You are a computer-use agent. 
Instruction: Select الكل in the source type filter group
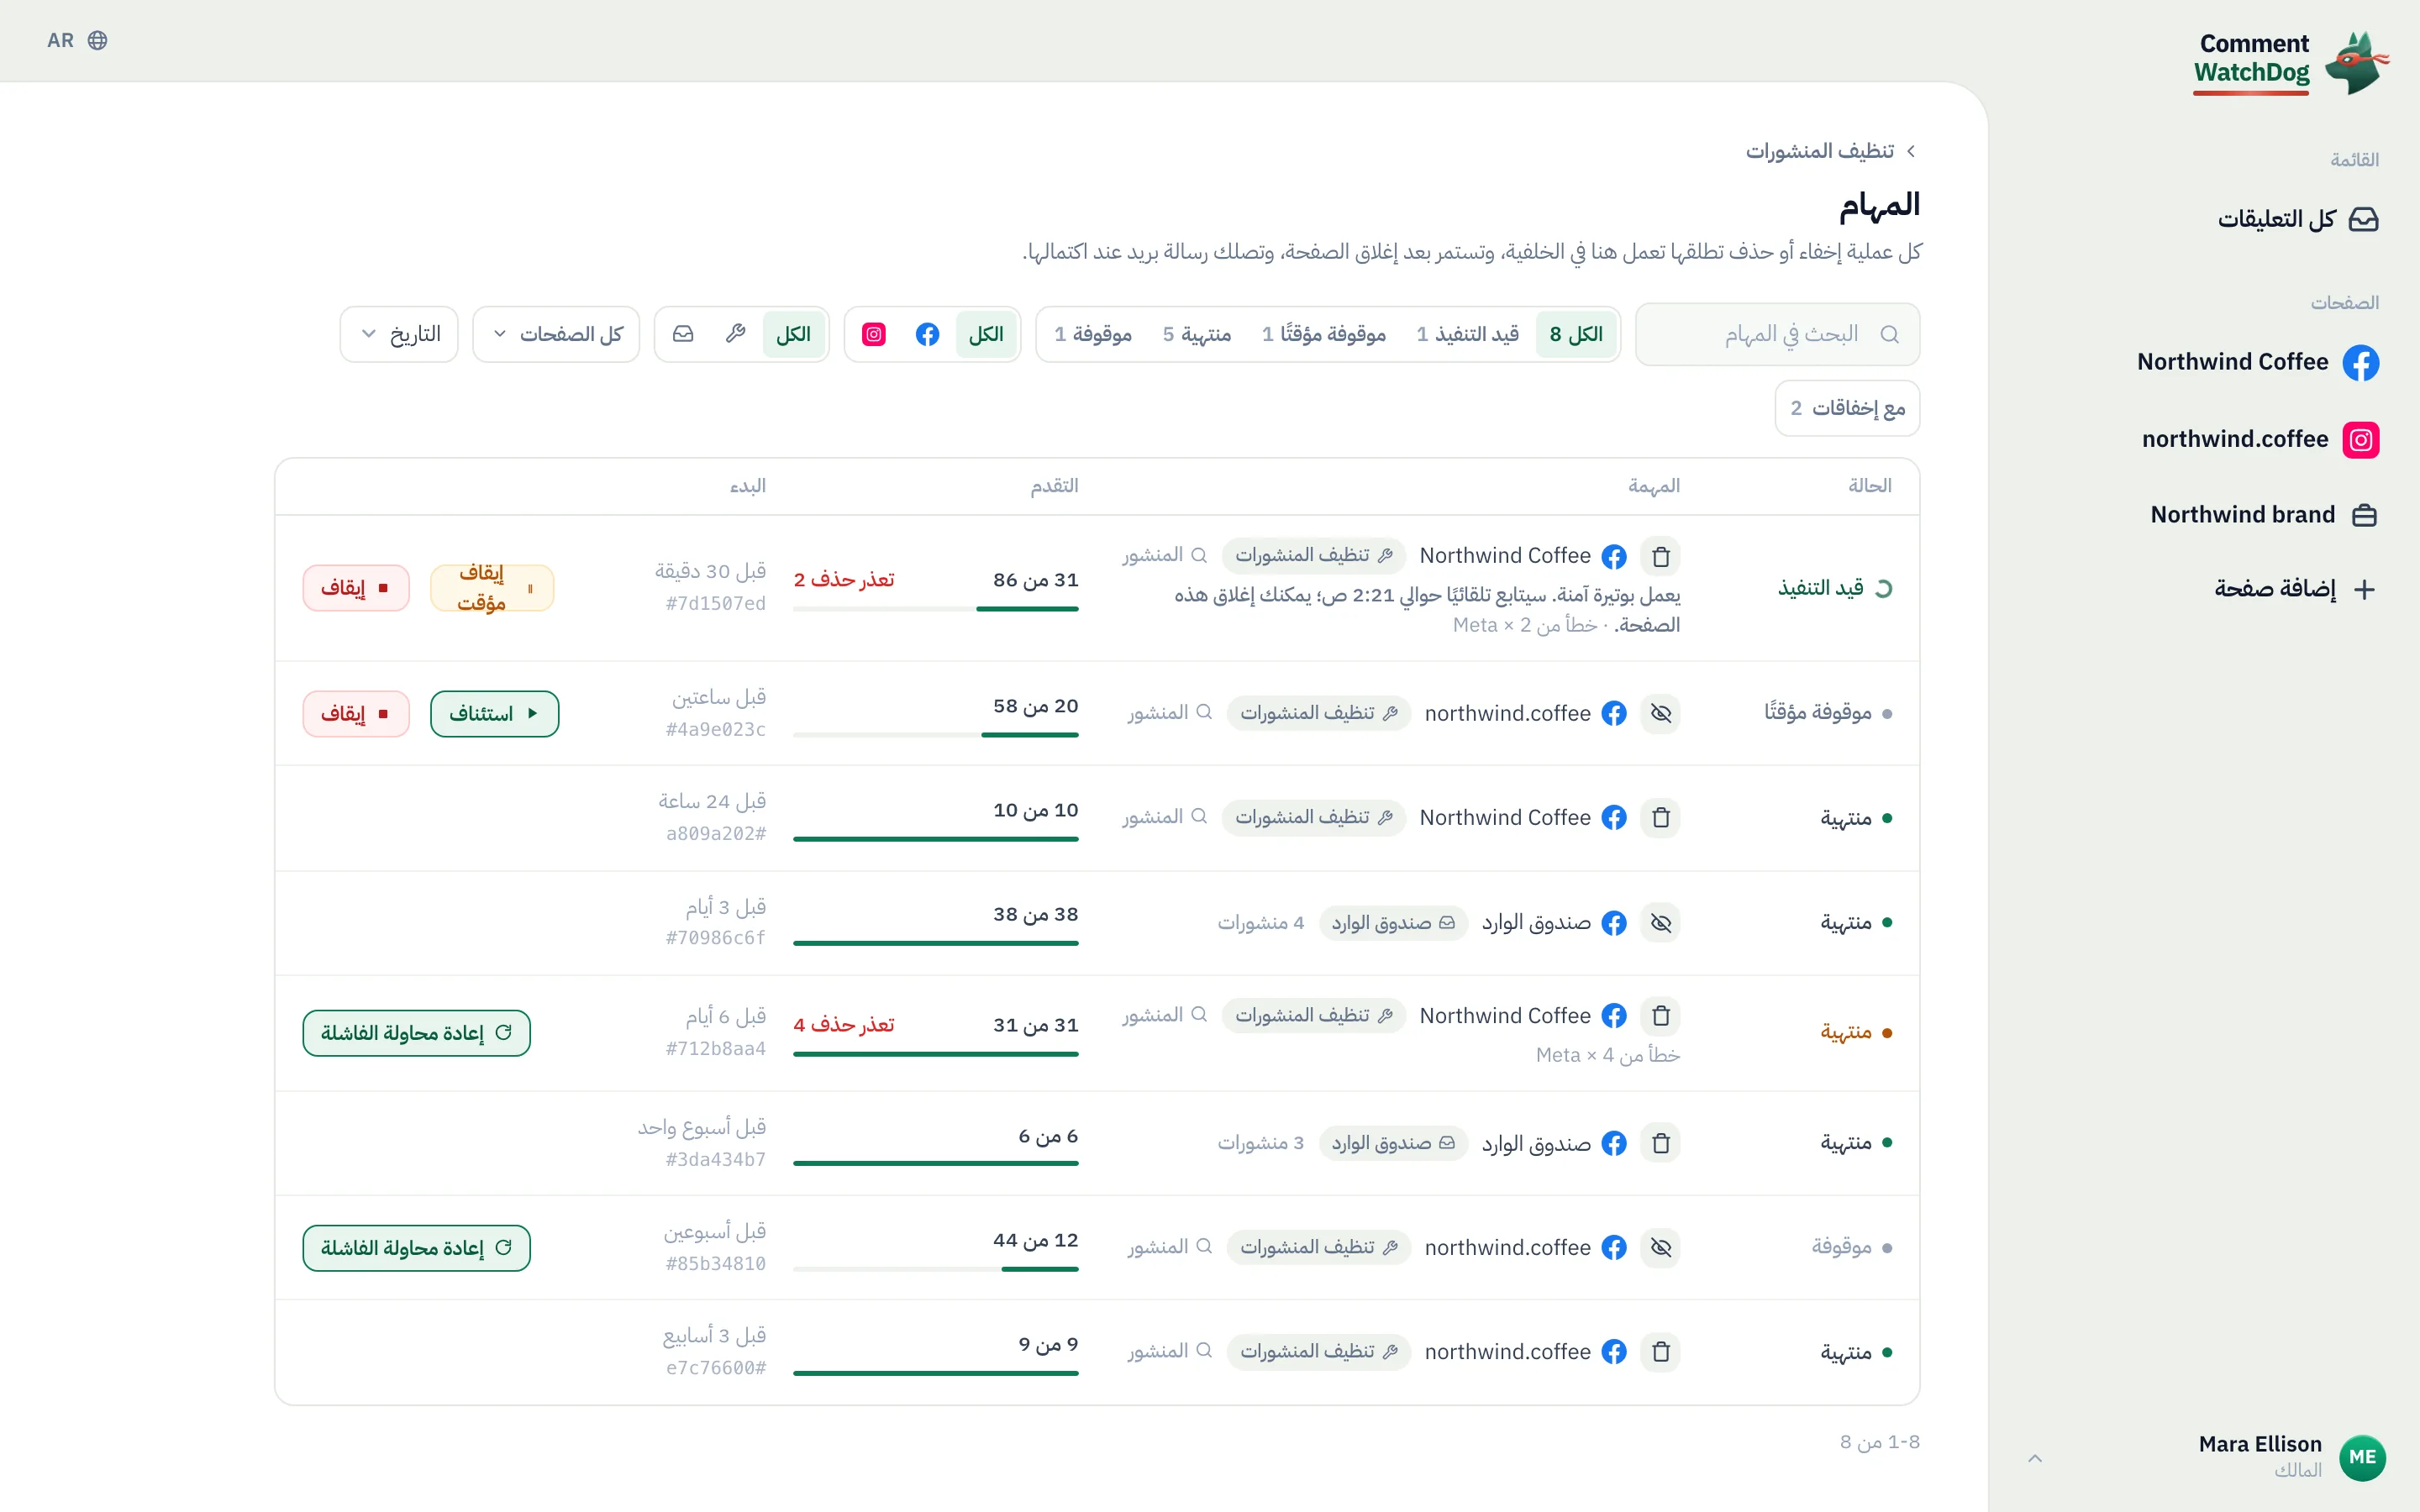(x=794, y=334)
